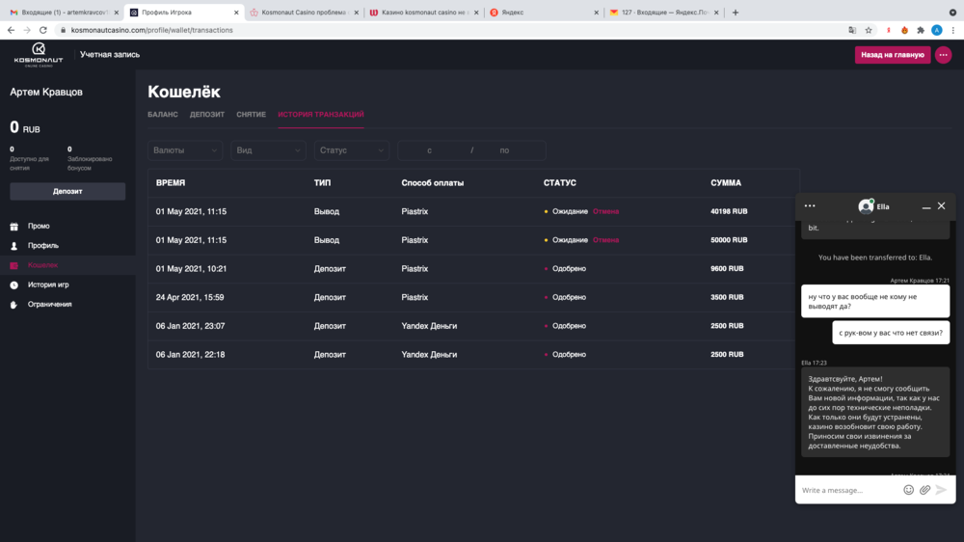Expand the Статус status filter dropdown
This screenshot has width=964, height=542.
point(351,150)
